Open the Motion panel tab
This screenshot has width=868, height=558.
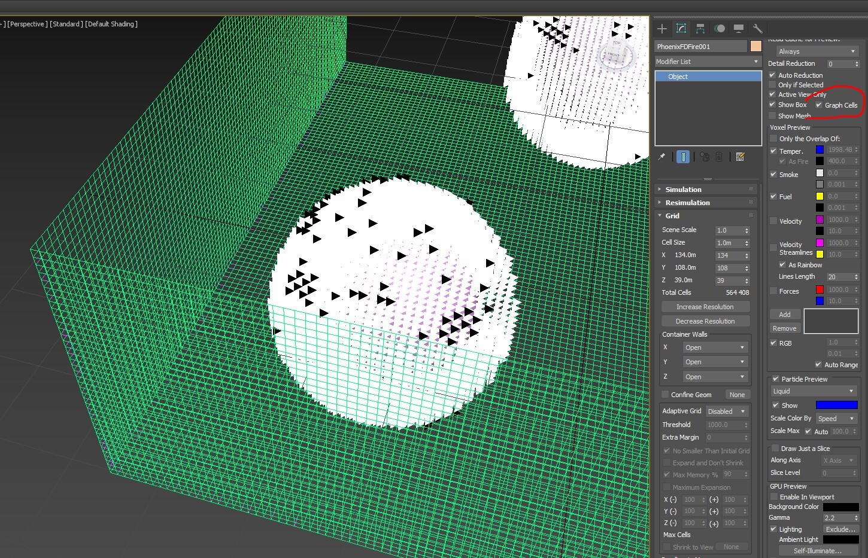coord(720,29)
